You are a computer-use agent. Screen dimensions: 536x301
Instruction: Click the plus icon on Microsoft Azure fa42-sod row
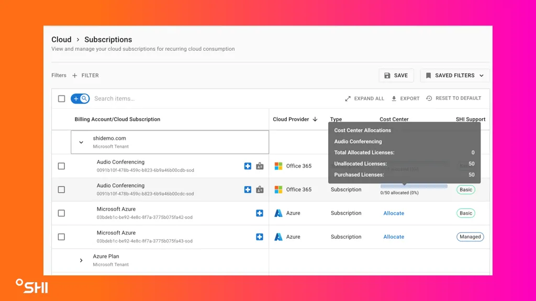260,213
